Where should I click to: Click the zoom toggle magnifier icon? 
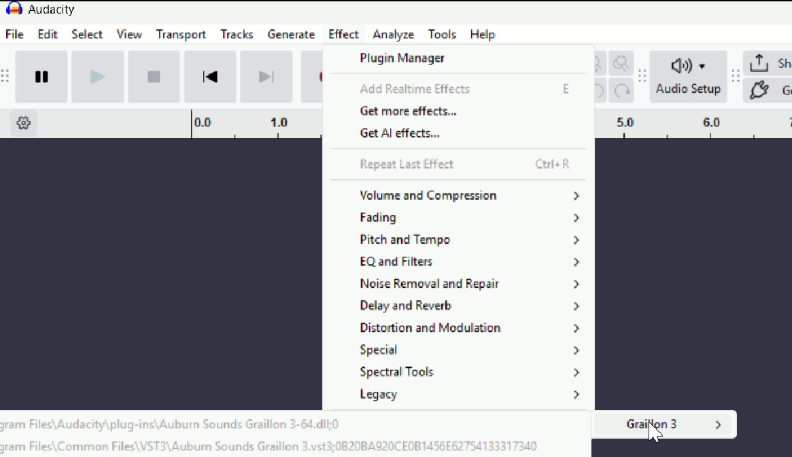pos(621,64)
